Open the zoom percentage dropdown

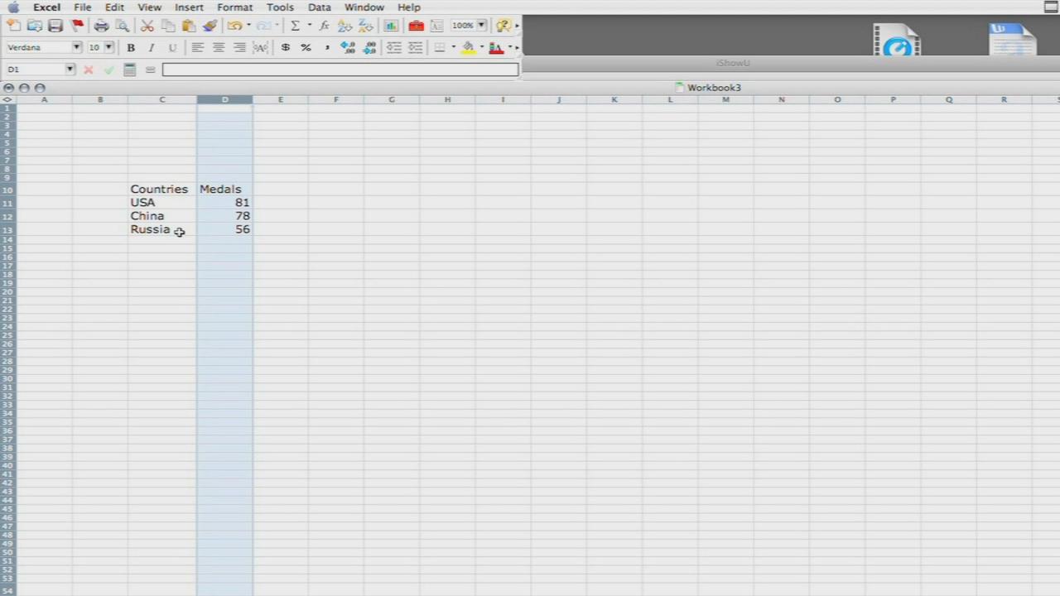tap(480, 26)
